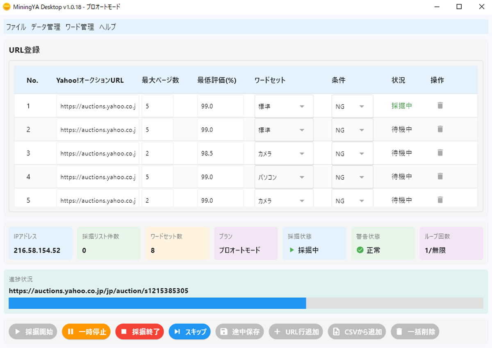Expand the パソコン dropdown in row 4

[284, 177]
